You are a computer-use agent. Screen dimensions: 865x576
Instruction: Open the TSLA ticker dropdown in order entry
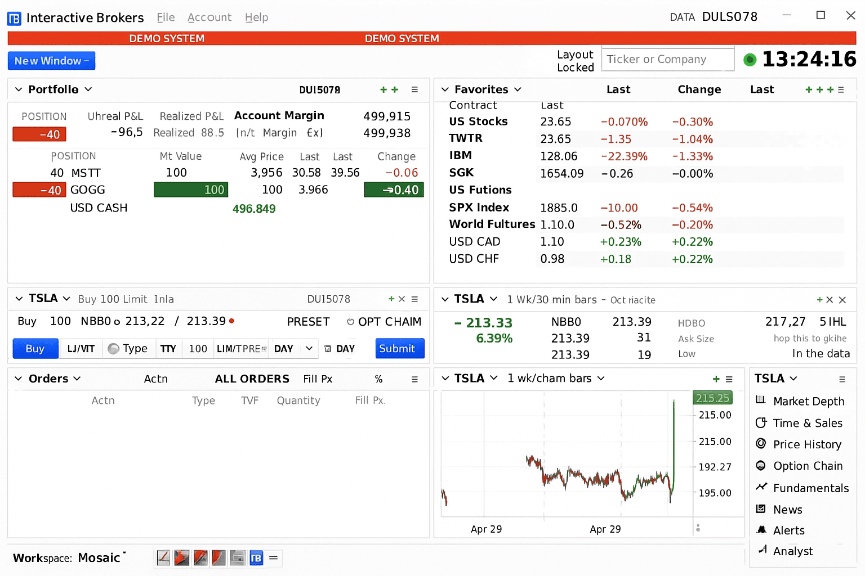(x=66, y=299)
